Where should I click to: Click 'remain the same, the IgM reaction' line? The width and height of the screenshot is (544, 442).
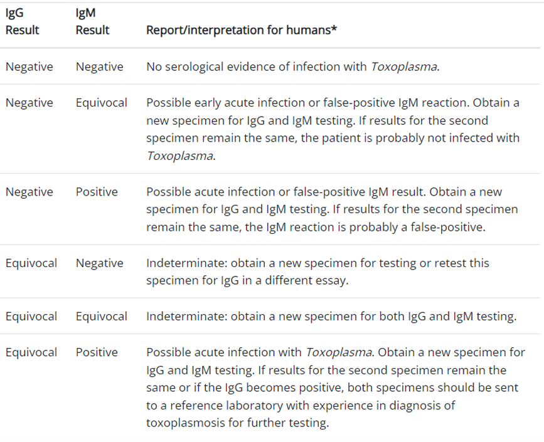316,227
